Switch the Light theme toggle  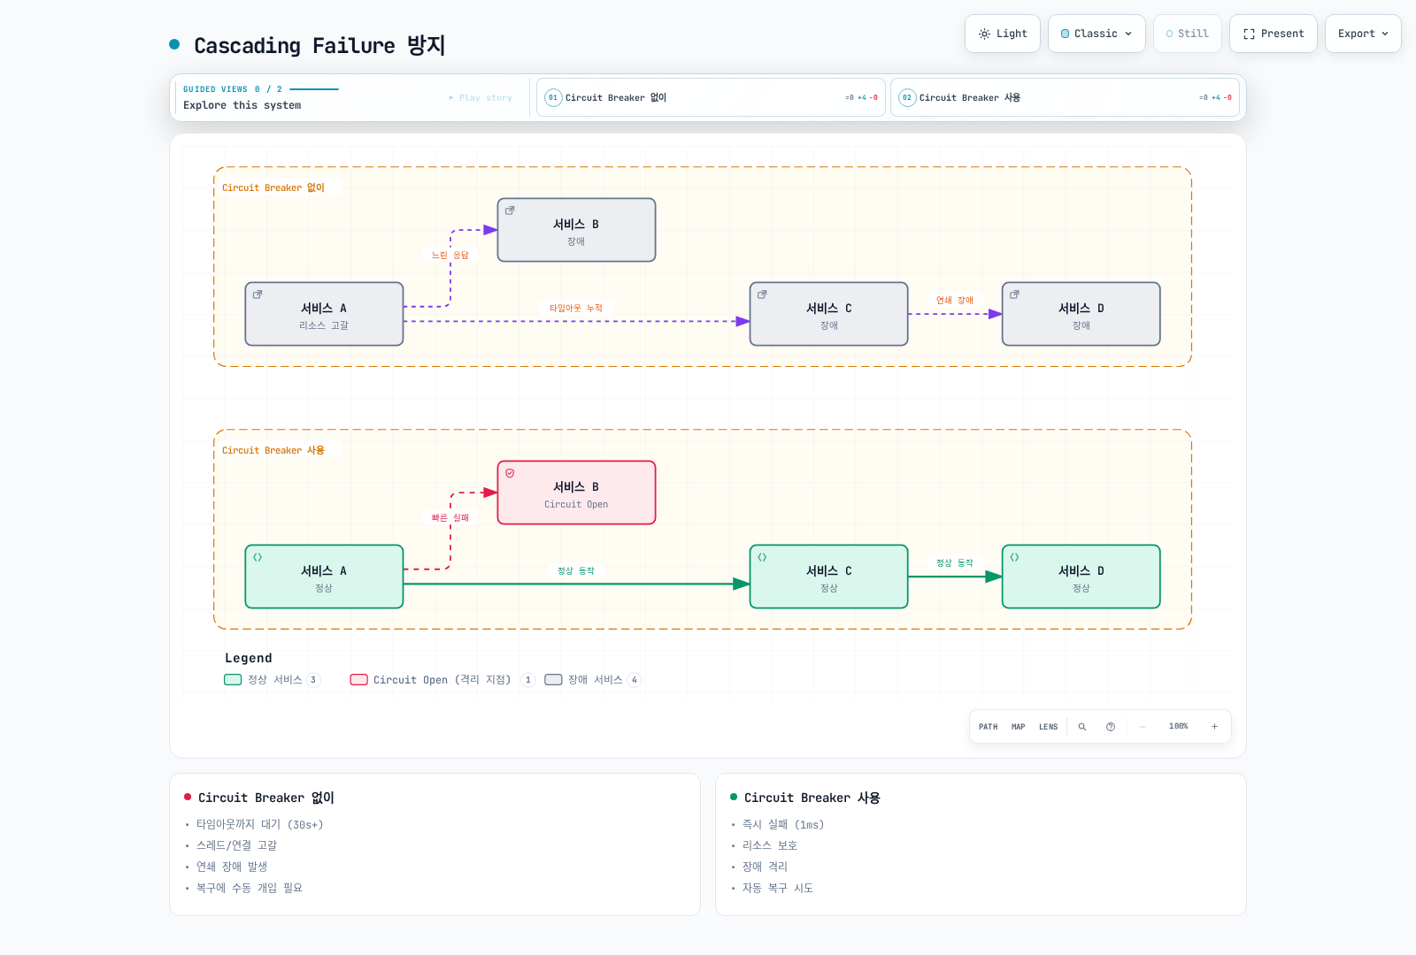click(x=1002, y=34)
